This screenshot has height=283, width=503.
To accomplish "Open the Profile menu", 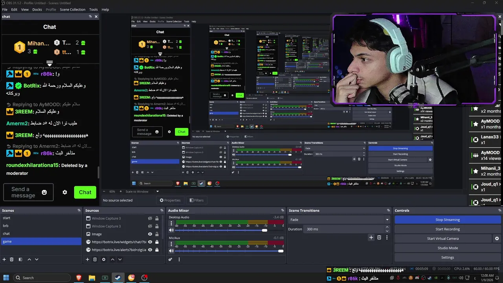I will click(x=51, y=9).
